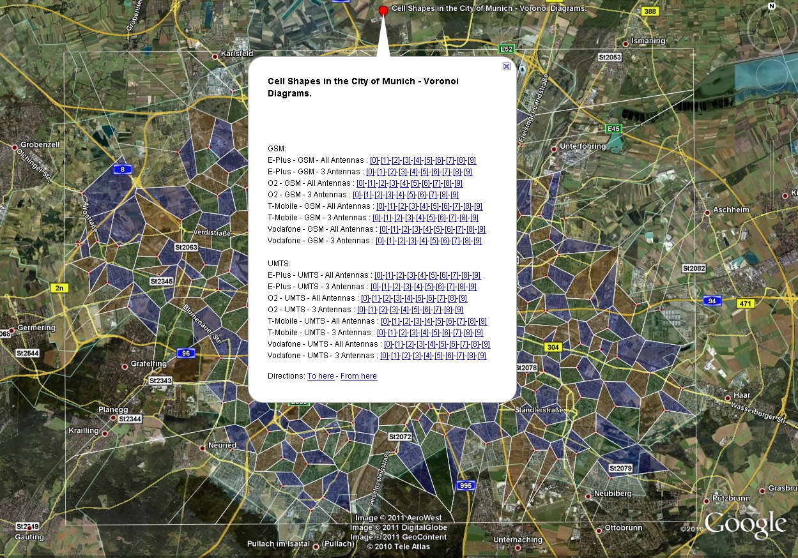Click the red placemark pin above the balloon
The image size is (798, 558).
tap(383, 10)
